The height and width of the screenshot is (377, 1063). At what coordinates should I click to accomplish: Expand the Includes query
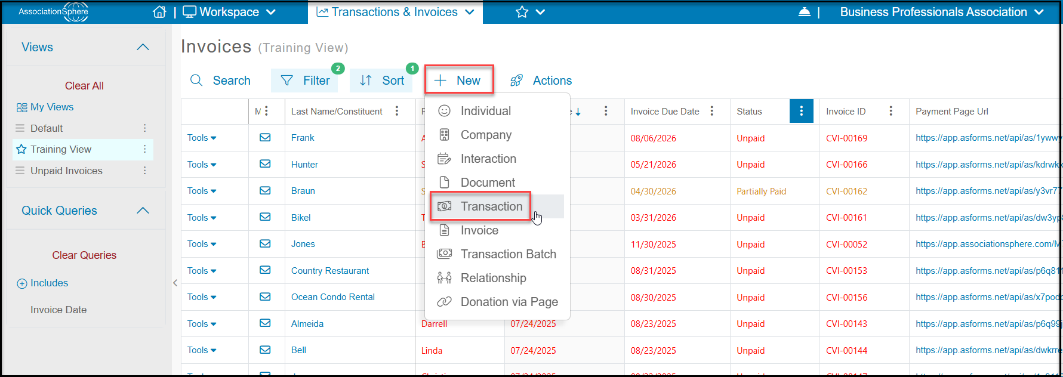click(42, 283)
